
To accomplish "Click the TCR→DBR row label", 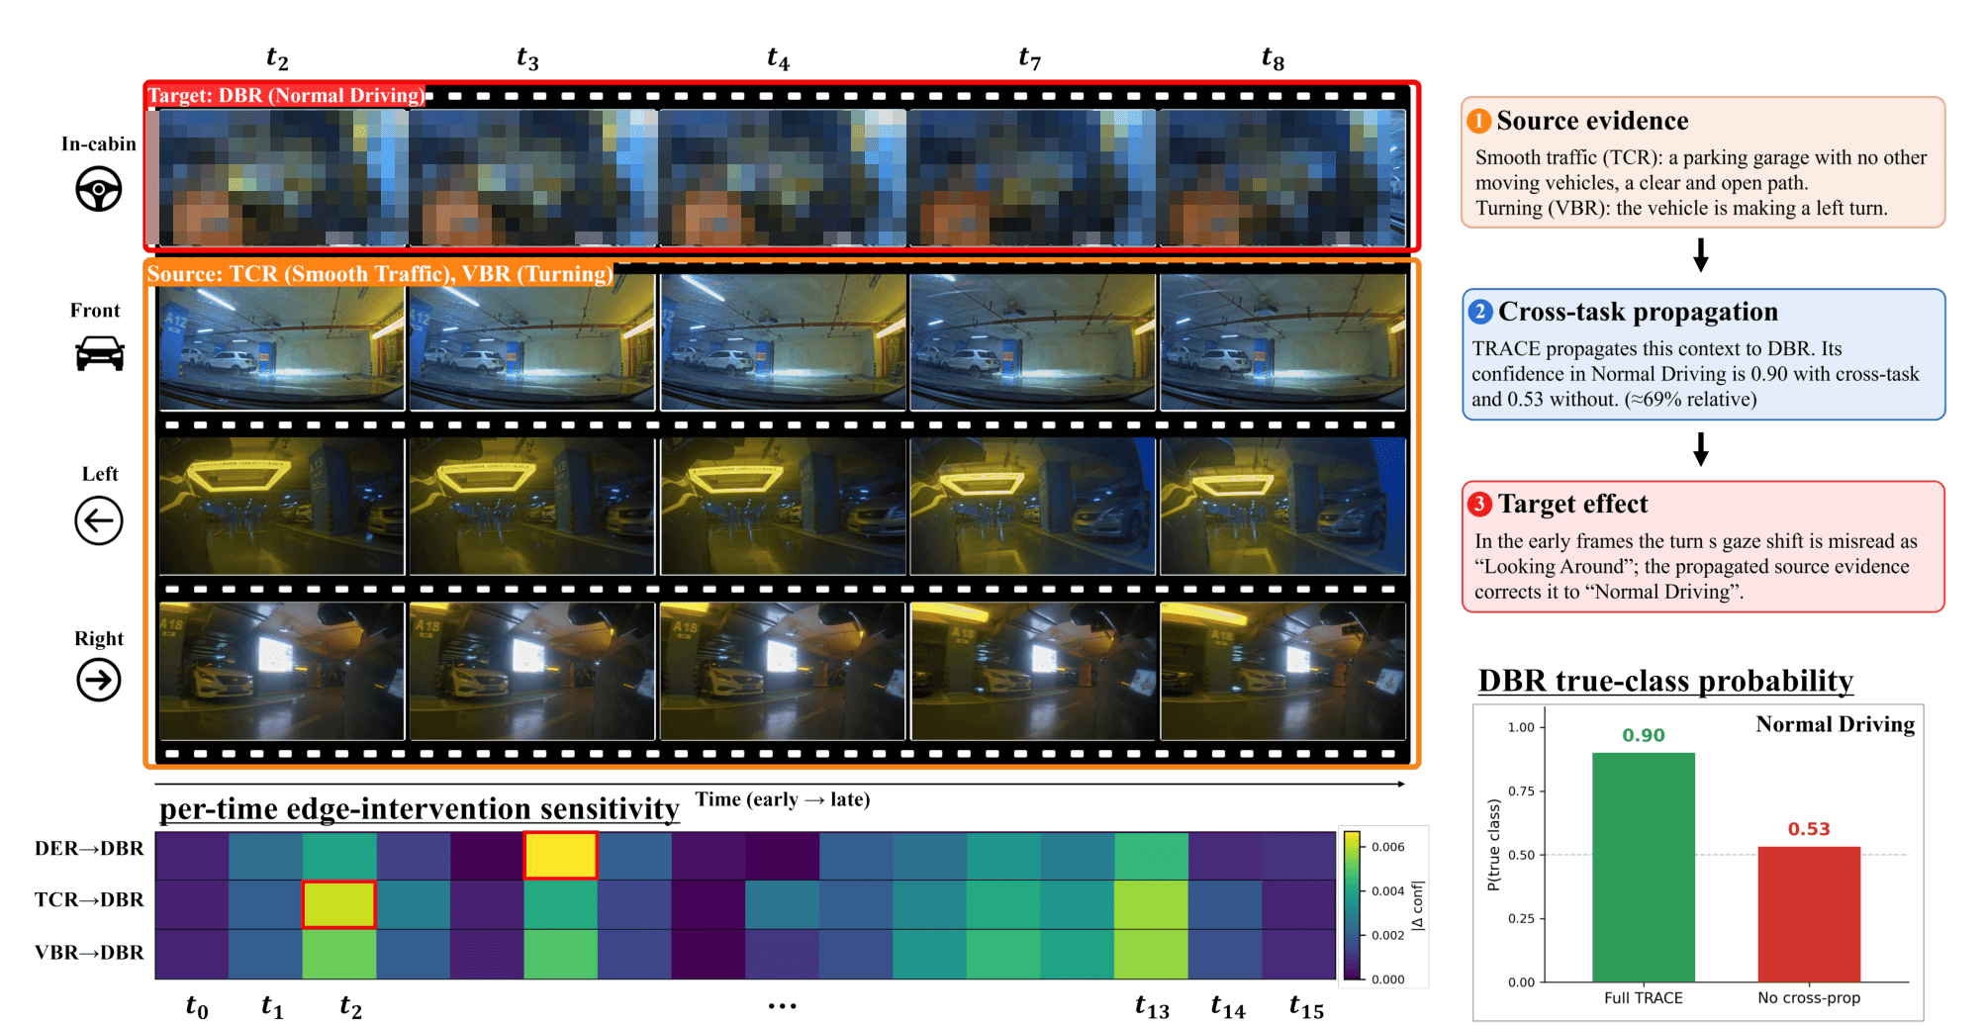I will tap(89, 900).
